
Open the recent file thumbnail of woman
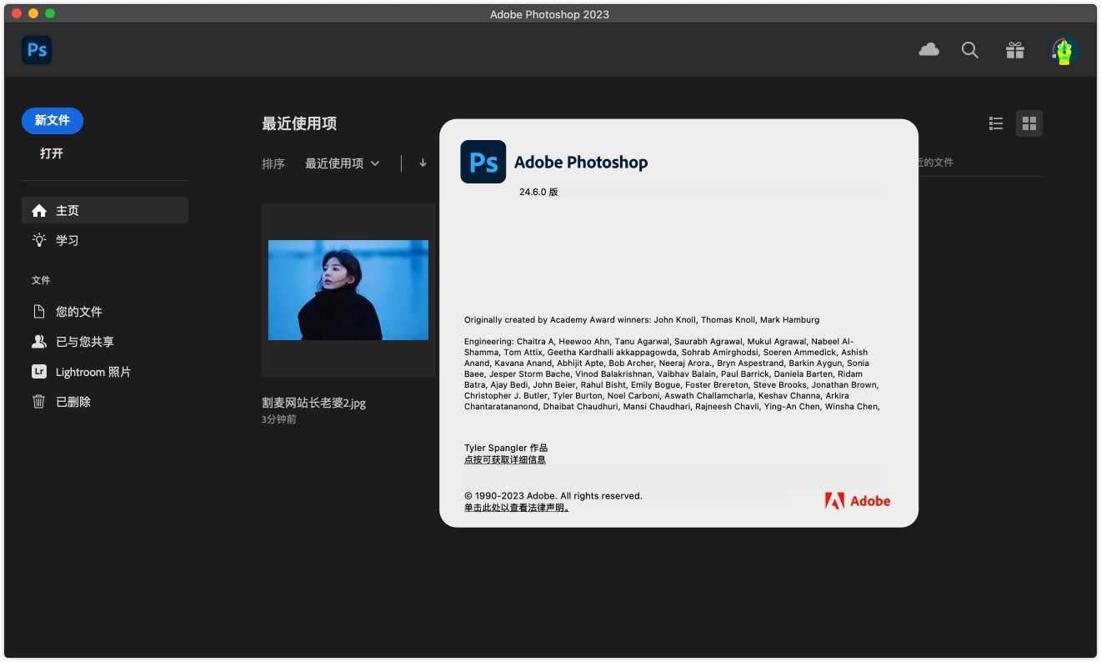348,290
